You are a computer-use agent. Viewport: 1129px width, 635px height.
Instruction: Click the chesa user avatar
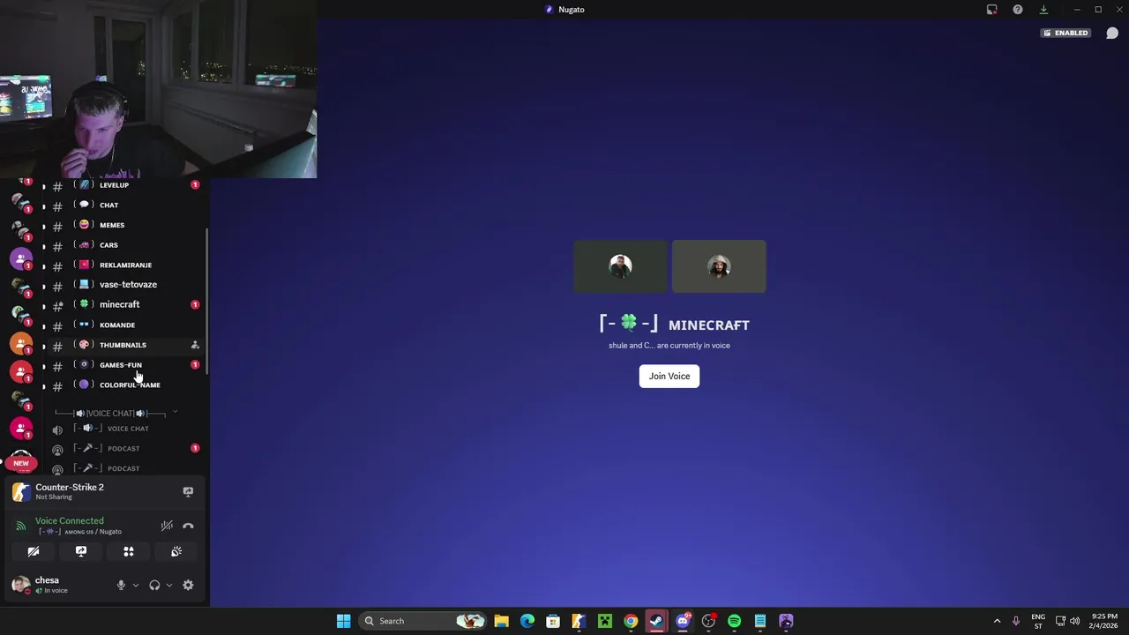pos(21,584)
